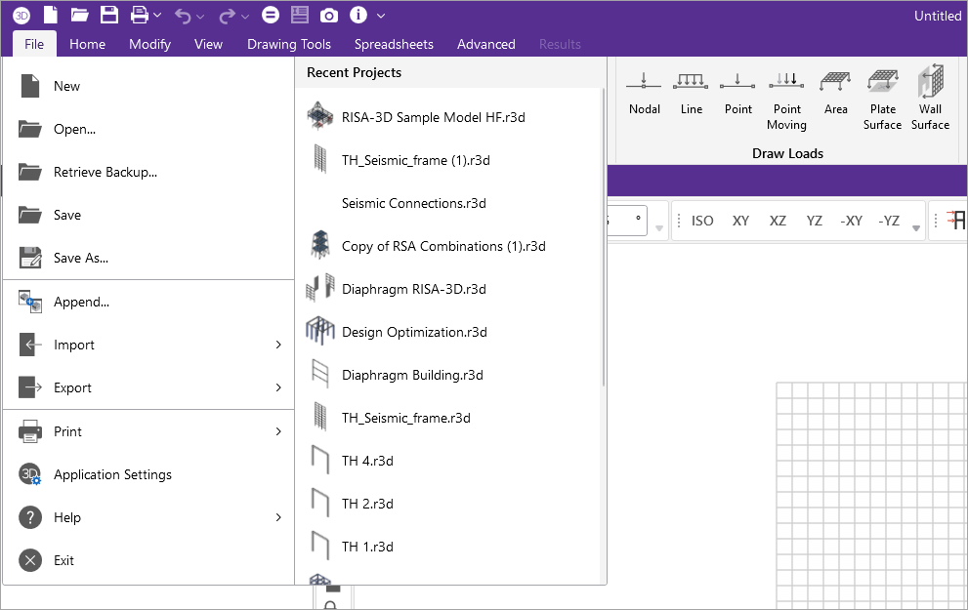The height and width of the screenshot is (610, 968).
Task: Select the Nodal load drawing tool
Action: pos(644,94)
